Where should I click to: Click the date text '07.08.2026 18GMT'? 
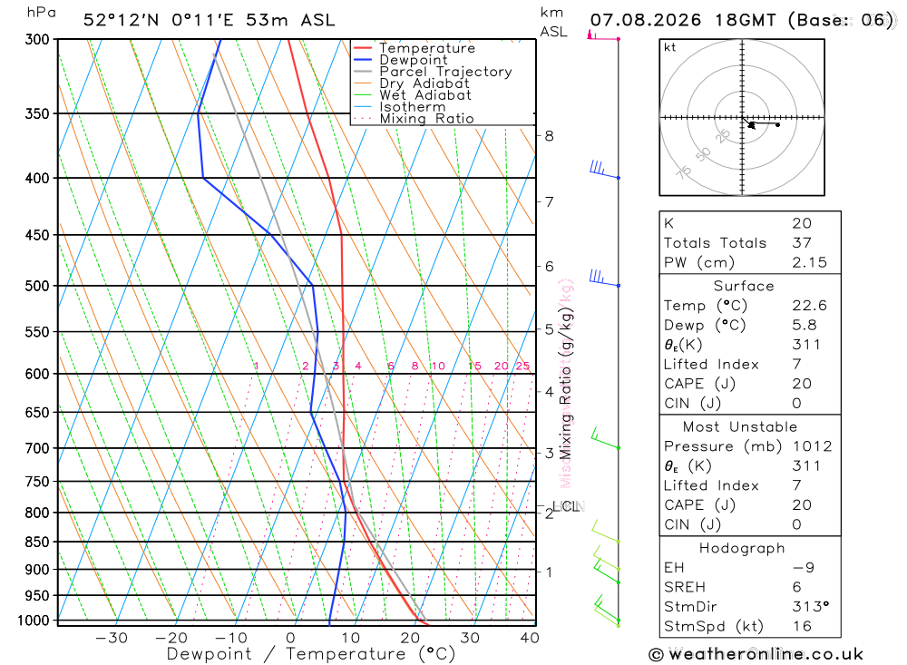tap(683, 20)
